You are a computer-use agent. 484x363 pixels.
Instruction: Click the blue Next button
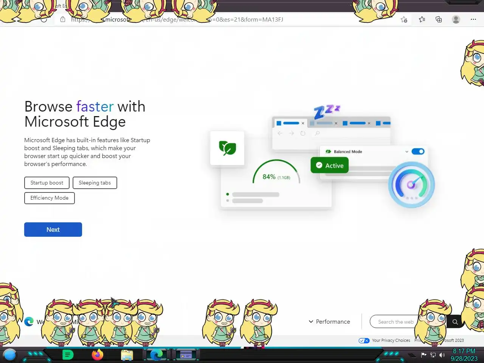coord(53,230)
